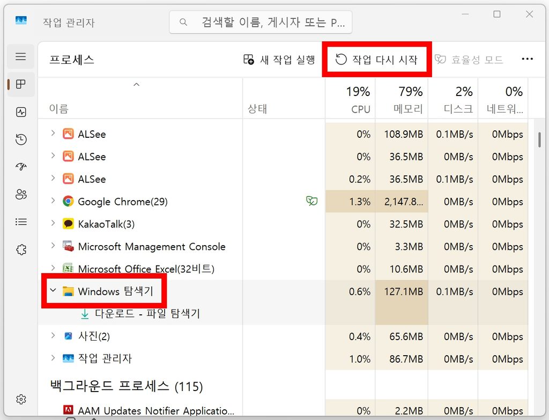The height and width of the screenshot is (420, 549).
Task: Open the App history sidebar icon
Action: 21,139
